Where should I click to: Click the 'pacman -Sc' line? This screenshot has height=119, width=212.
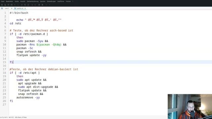25,48
